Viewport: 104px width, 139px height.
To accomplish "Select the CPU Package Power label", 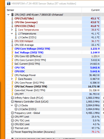I will click(x=25, y=75).
